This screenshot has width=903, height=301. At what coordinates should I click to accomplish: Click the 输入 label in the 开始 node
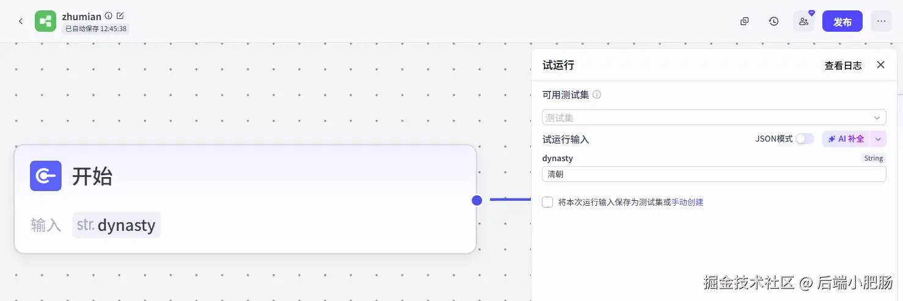pyautogui.click(x=46, y=225)
